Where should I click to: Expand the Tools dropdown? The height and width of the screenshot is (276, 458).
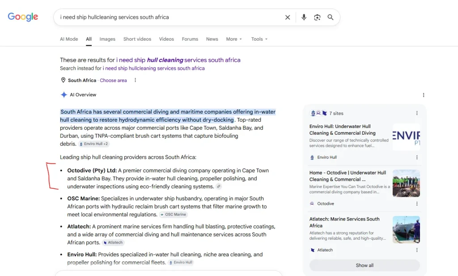click(259, 39)
